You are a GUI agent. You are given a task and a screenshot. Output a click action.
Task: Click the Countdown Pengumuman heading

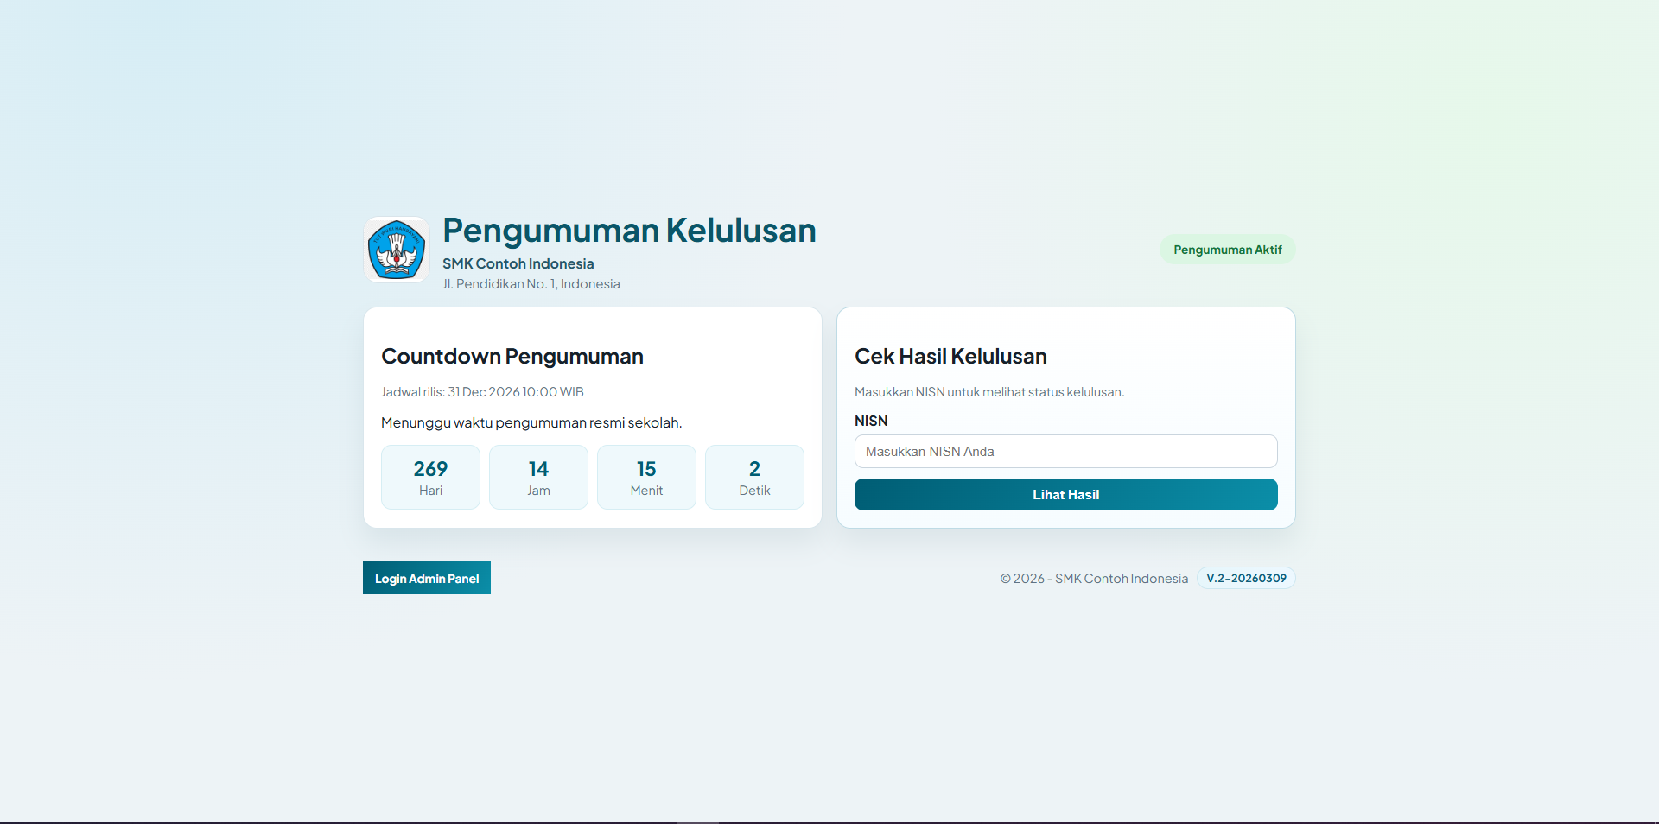[x=512, y=356]
